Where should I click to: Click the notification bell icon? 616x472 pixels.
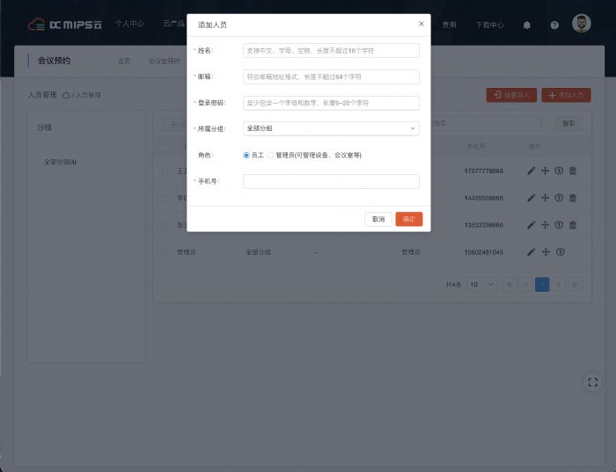527,25
